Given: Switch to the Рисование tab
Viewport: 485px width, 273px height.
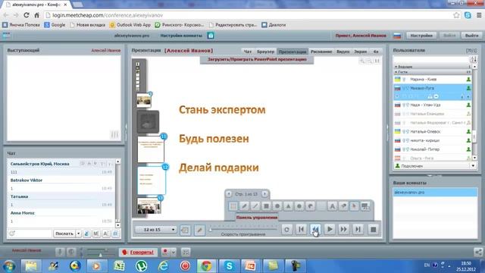Looking at the screenshot, I should coord(321,52).
